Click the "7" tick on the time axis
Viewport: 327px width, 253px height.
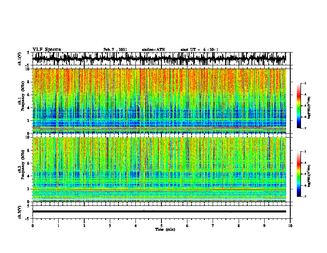pyautogui.click(x=213, y=226)
